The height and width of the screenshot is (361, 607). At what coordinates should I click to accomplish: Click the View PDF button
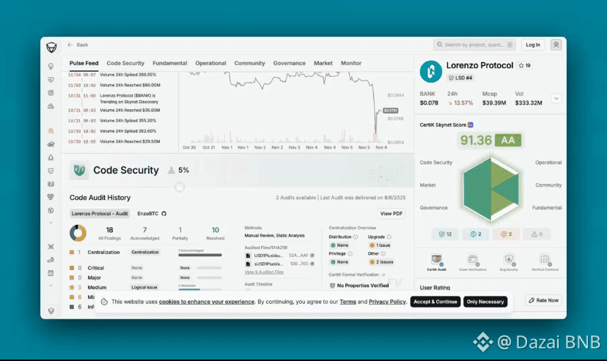pos(391,213)
